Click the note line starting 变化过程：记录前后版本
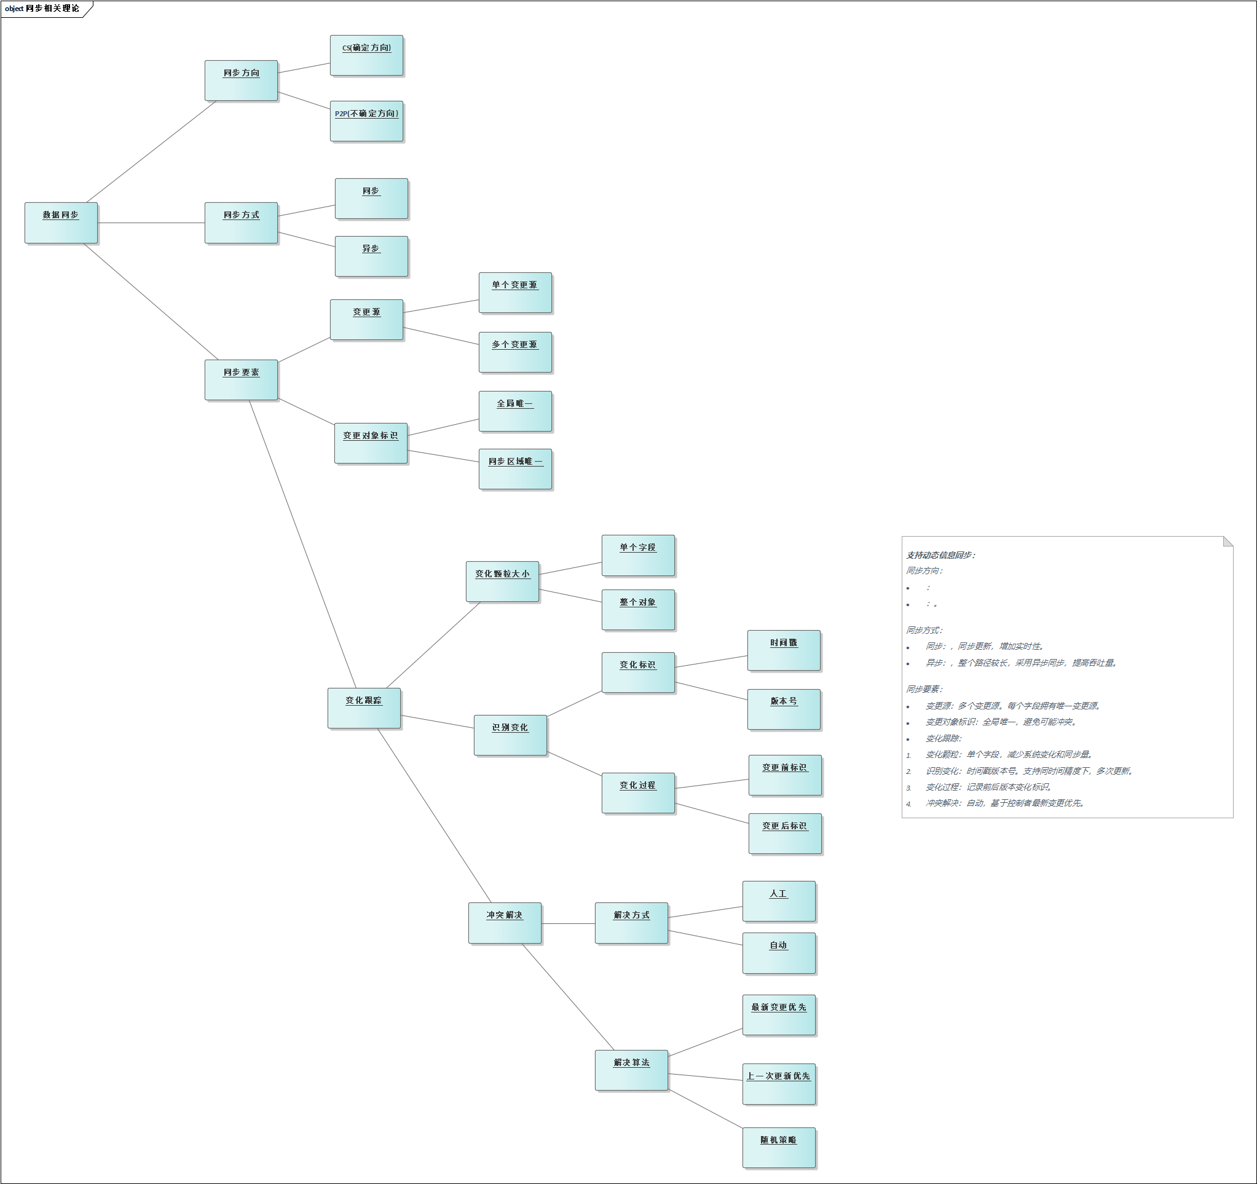 [990, 787]
